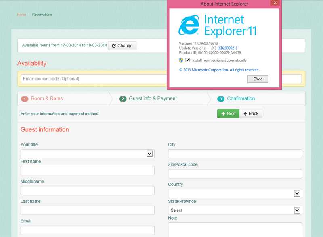Toggle Install new versions automatically checkbox
This screenshot has height=237, width=323.
coord(188,60)
